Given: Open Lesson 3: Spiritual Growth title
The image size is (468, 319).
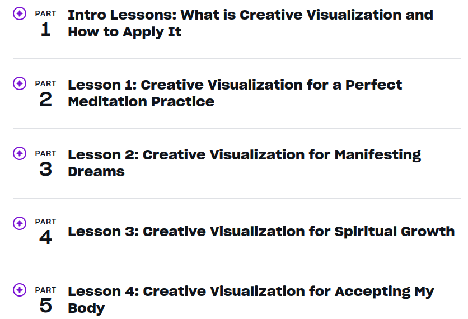Looking at the screenshot, I should pos(261,231).
